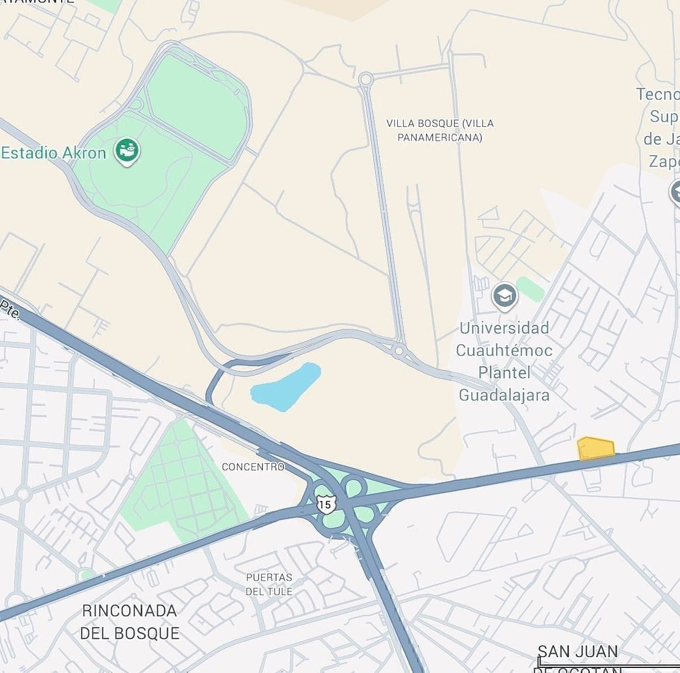Click the roundabout north of Villa Bosque
Image resolution: width=680 pixels, height=673 pixels.
tap(365, 79)
